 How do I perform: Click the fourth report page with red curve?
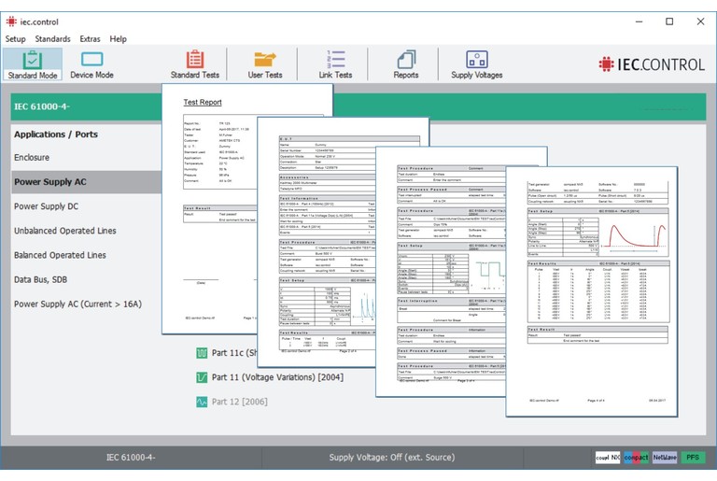coord(592,292)
